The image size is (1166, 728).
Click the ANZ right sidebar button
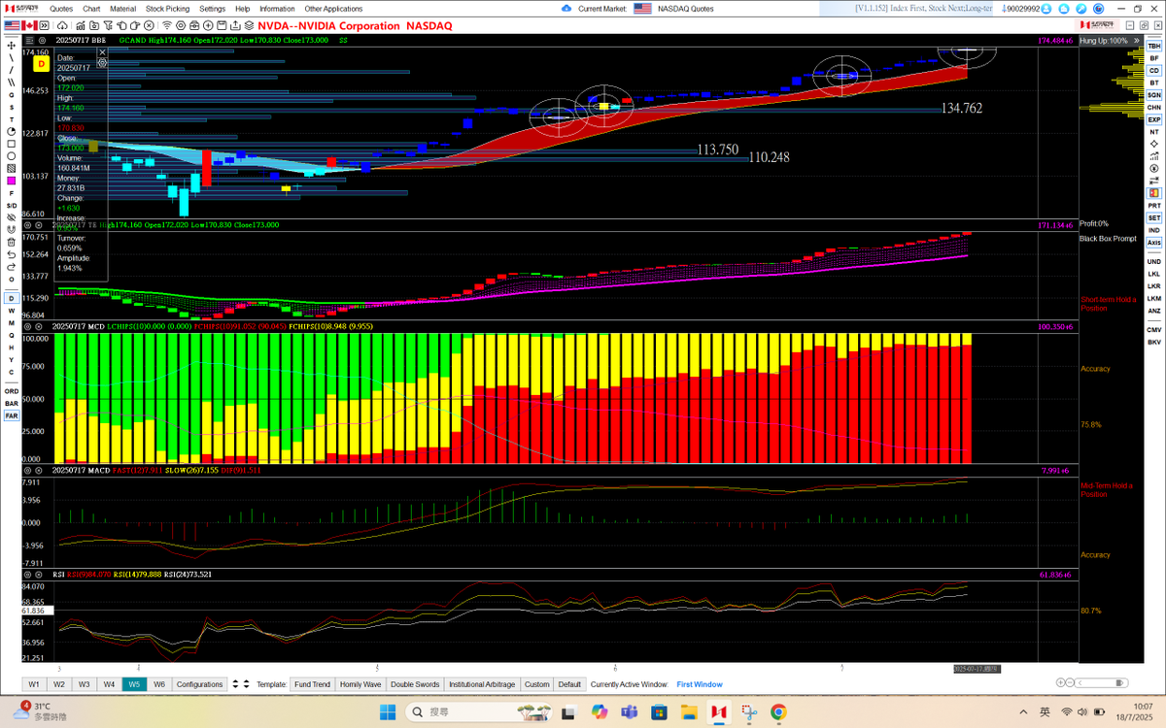[x=1154, y=311]
